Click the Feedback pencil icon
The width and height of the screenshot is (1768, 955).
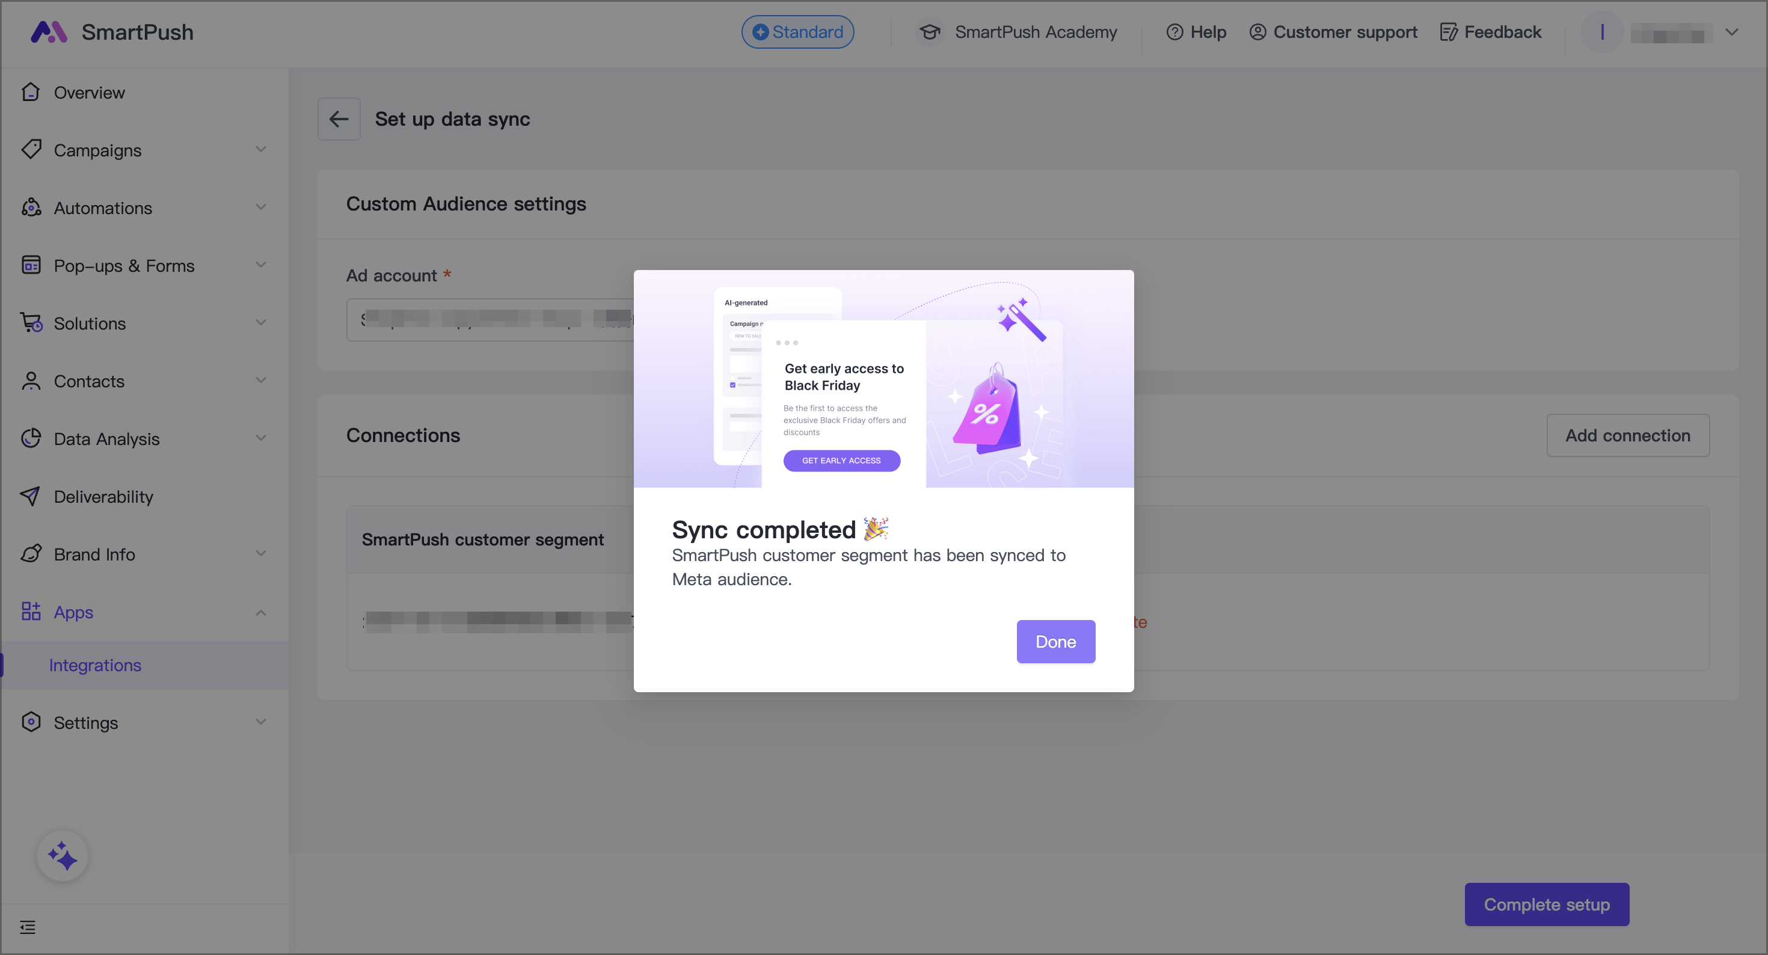[x=1448, y=32]
